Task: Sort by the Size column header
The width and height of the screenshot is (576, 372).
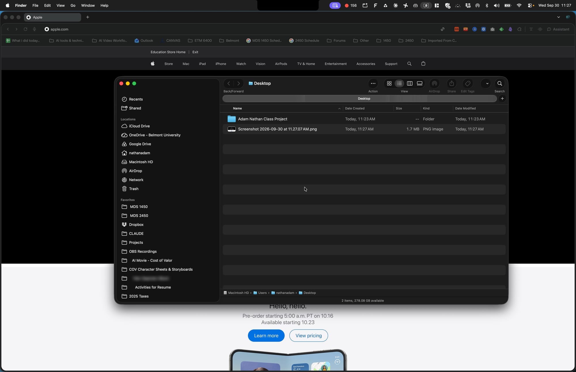Action: pos(399,108)
